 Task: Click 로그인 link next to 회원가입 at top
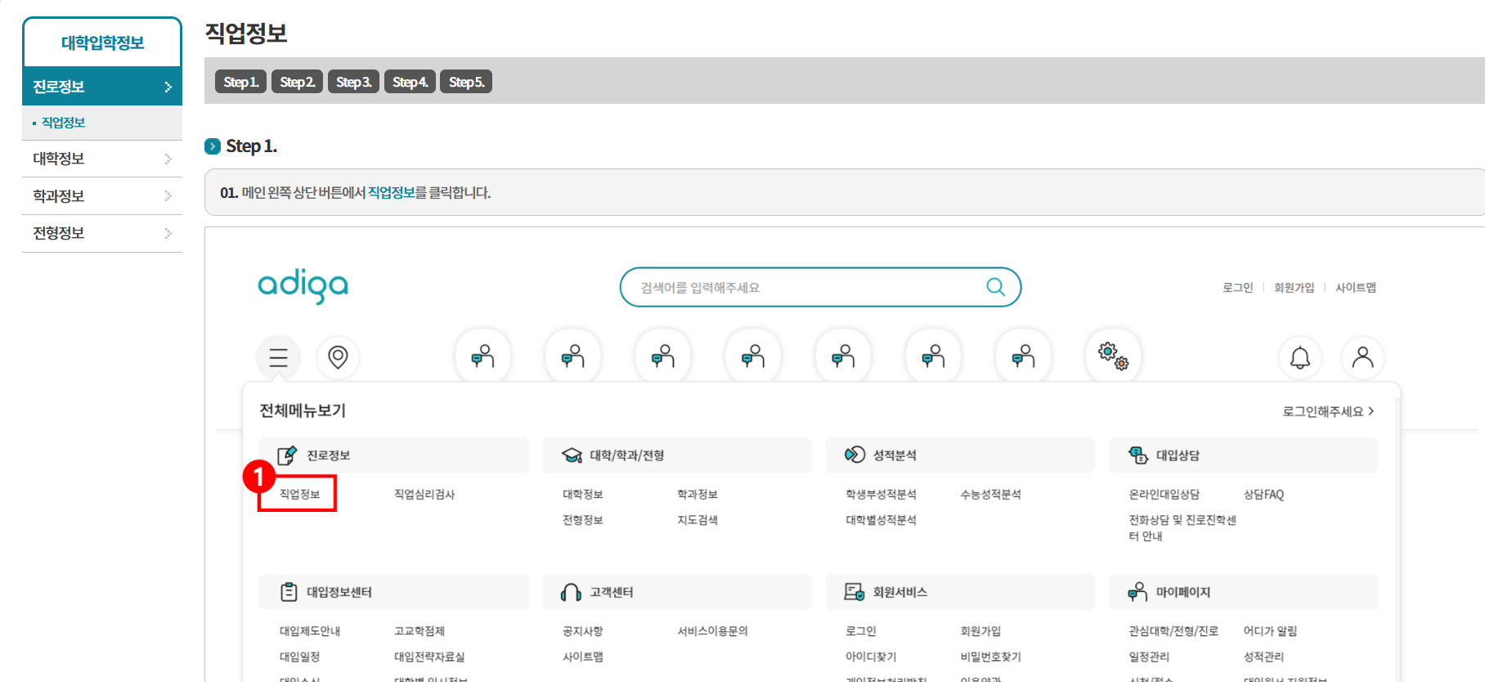(1237, 288)
